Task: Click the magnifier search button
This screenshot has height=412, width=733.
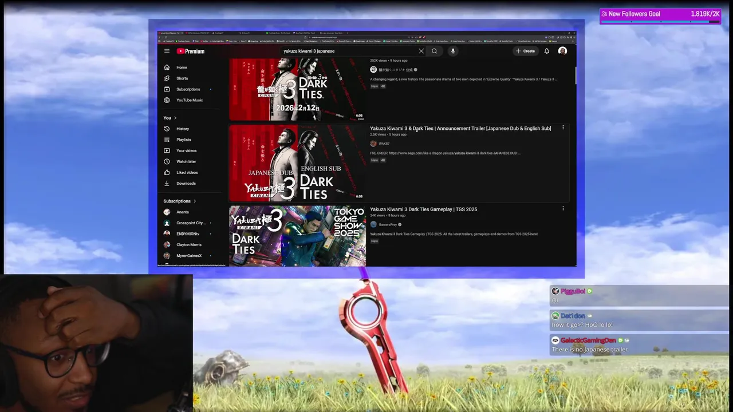Action: tap(434, 51)
